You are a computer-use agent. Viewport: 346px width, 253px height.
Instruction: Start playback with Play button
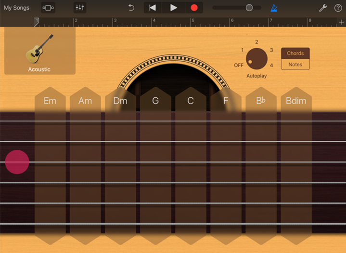coord(174,8)
